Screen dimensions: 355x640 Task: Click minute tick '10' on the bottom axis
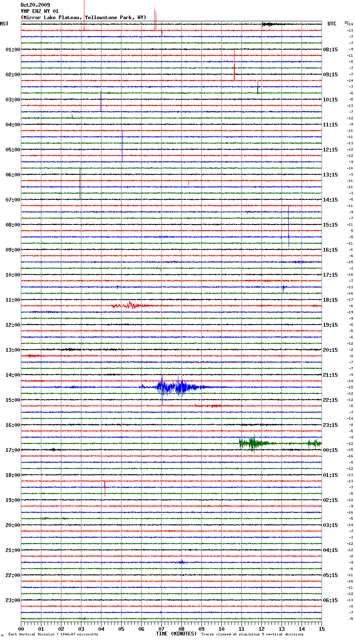point(221,629)
